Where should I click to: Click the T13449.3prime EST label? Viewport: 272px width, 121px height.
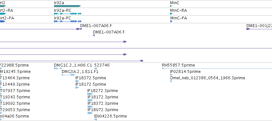tap(15, 84)
